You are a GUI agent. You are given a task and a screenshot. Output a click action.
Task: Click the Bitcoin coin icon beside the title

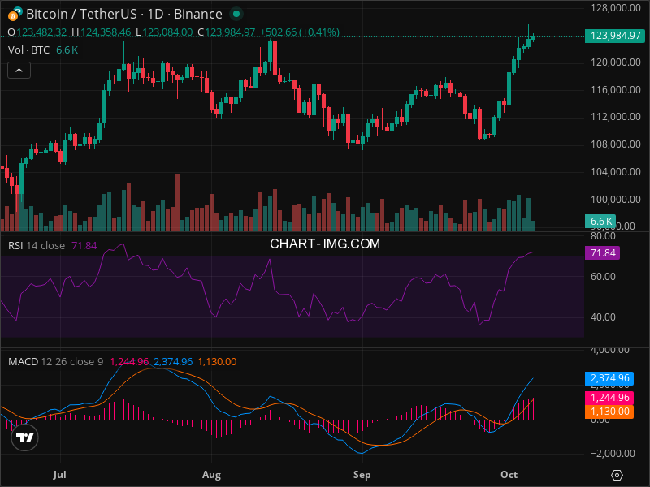pos(15,14)
